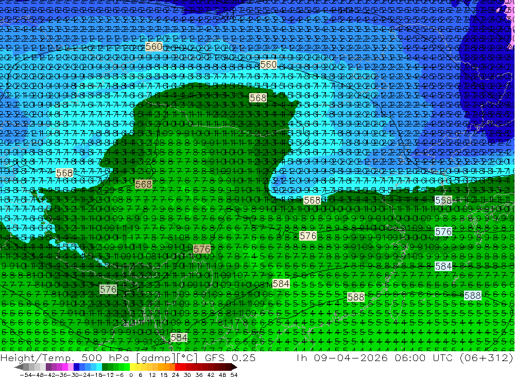Choose the dark purple legend swatch above -42
This screenshot has width=515, height=377.
pos(48,367)
